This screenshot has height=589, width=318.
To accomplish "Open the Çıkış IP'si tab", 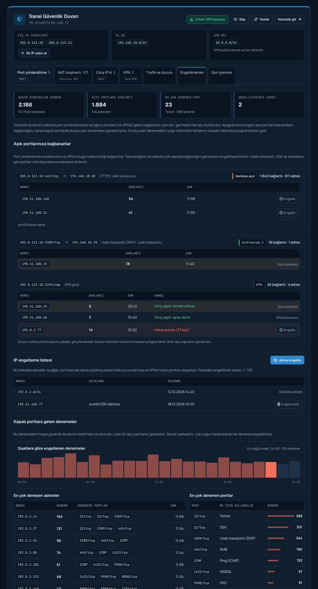I will [106, 76].
